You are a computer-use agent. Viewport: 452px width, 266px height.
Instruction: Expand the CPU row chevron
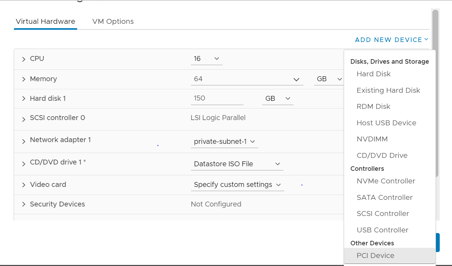(x=24, y=59)
